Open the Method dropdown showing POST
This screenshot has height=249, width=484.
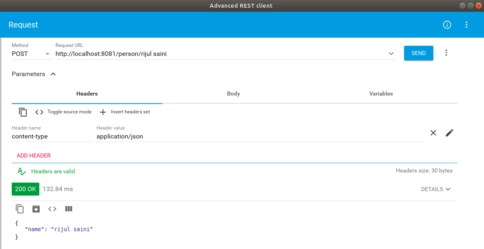click(31, 54)
